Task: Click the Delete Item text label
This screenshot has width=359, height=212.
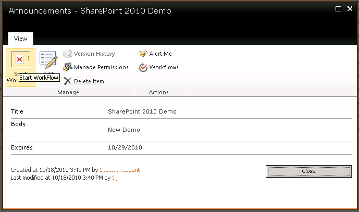Action: pos(89,81)
